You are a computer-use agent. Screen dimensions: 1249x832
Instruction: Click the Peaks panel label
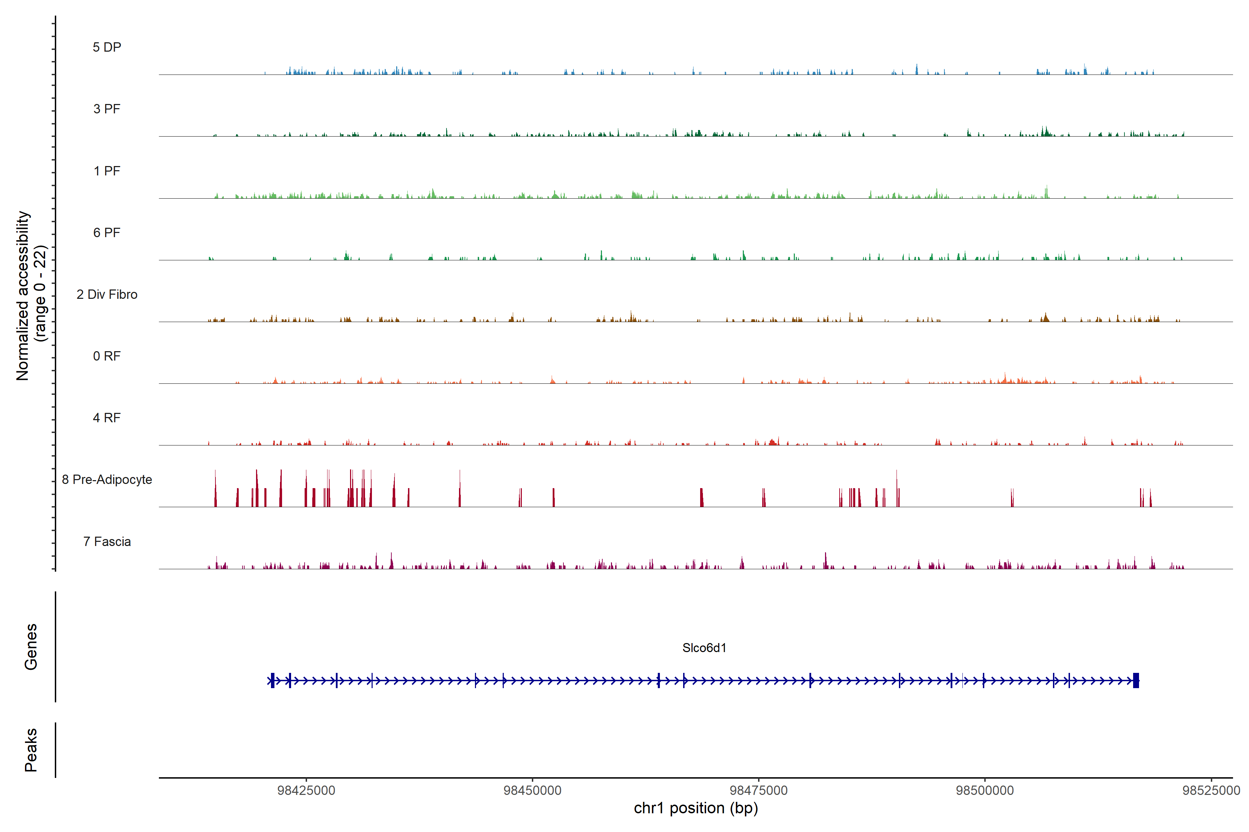coord(31,750)
